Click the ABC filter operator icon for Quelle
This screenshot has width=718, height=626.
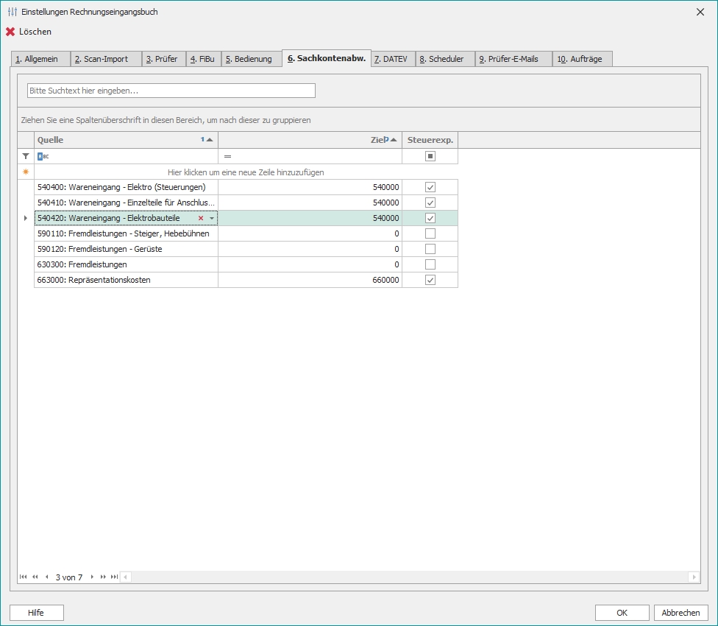pos(43,156)
